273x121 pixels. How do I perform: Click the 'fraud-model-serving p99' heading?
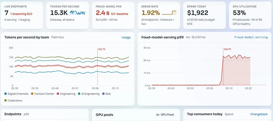pos(162,37)
